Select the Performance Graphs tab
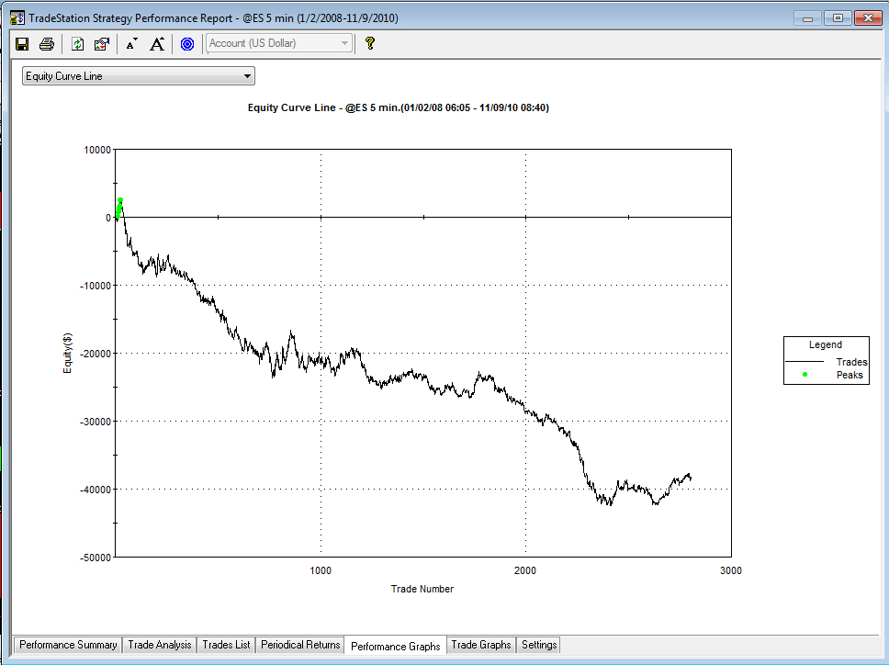The height and width of the screenshot is (665, 889). 395,646
